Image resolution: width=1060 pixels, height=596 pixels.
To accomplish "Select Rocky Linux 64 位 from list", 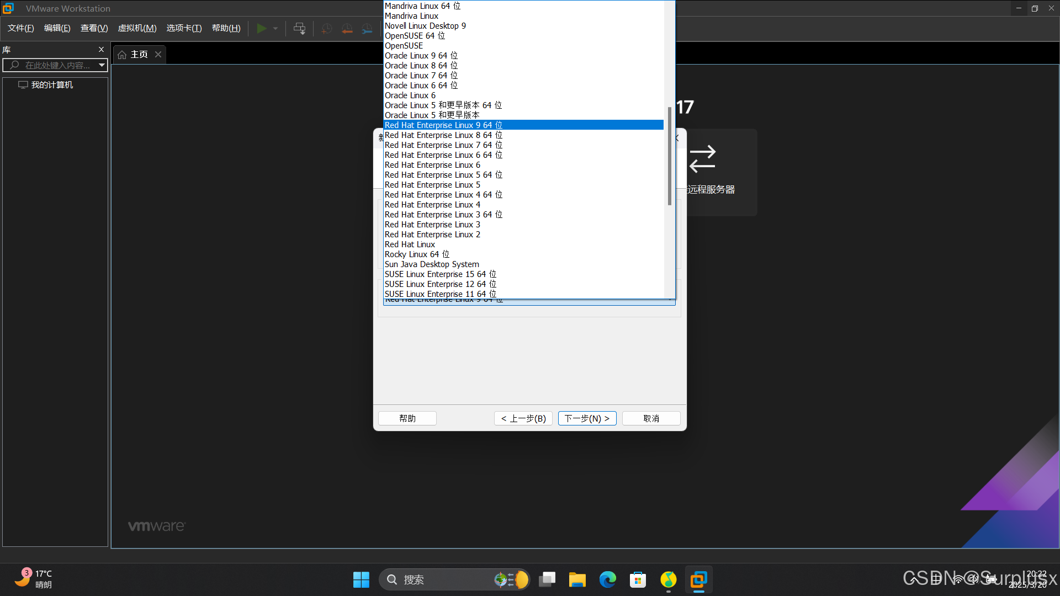I will click(x=417, y=254).
